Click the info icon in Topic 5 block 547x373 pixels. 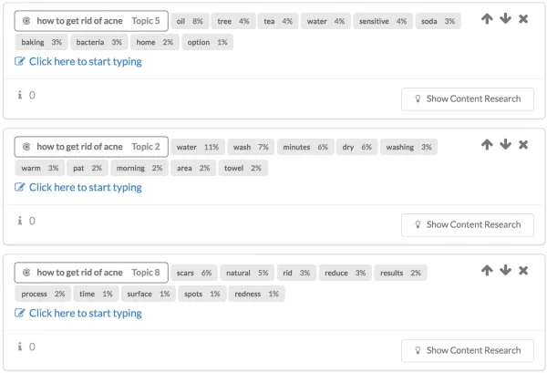(x=20, y=95)
